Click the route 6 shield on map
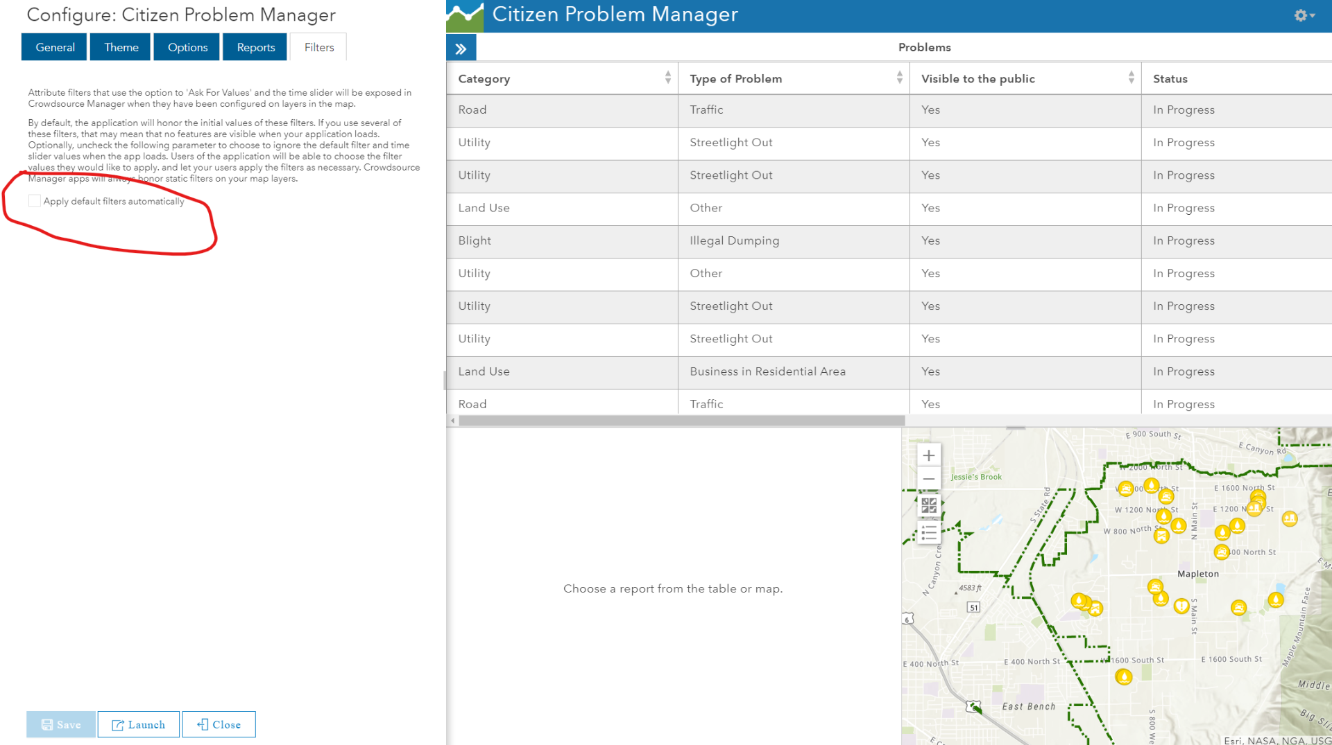 tap(908, 619)
